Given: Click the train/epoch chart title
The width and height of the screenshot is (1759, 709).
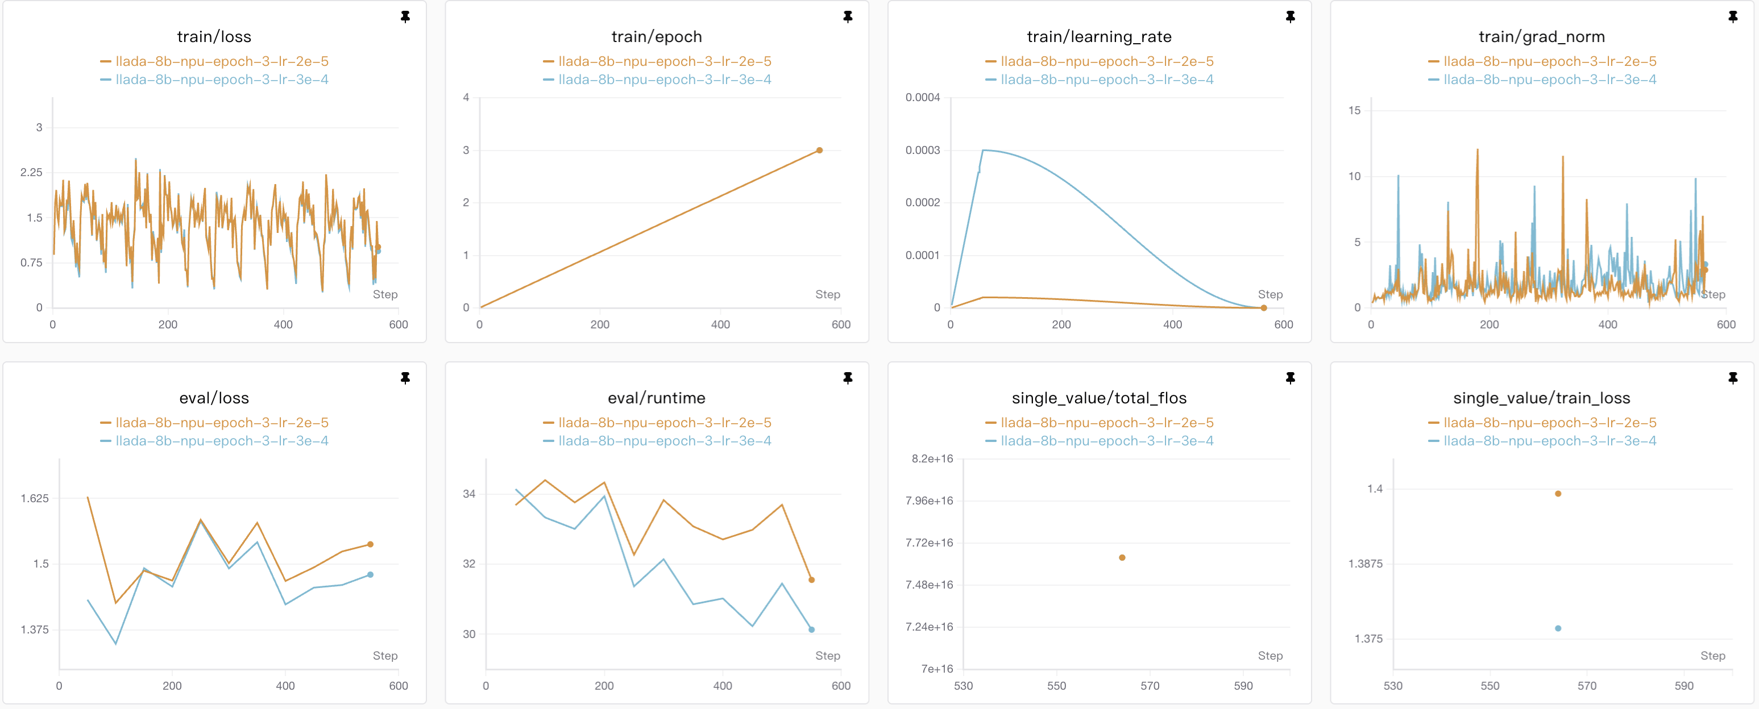Looking at the screenshot, I should click(656, 37).
